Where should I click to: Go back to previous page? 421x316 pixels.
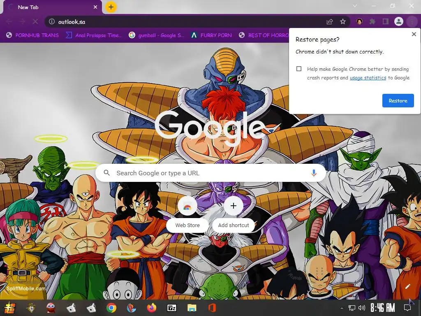pyautogui.click(x=9, y=21)
